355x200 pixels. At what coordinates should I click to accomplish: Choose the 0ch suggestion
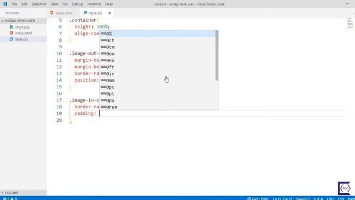pos(158,41)
